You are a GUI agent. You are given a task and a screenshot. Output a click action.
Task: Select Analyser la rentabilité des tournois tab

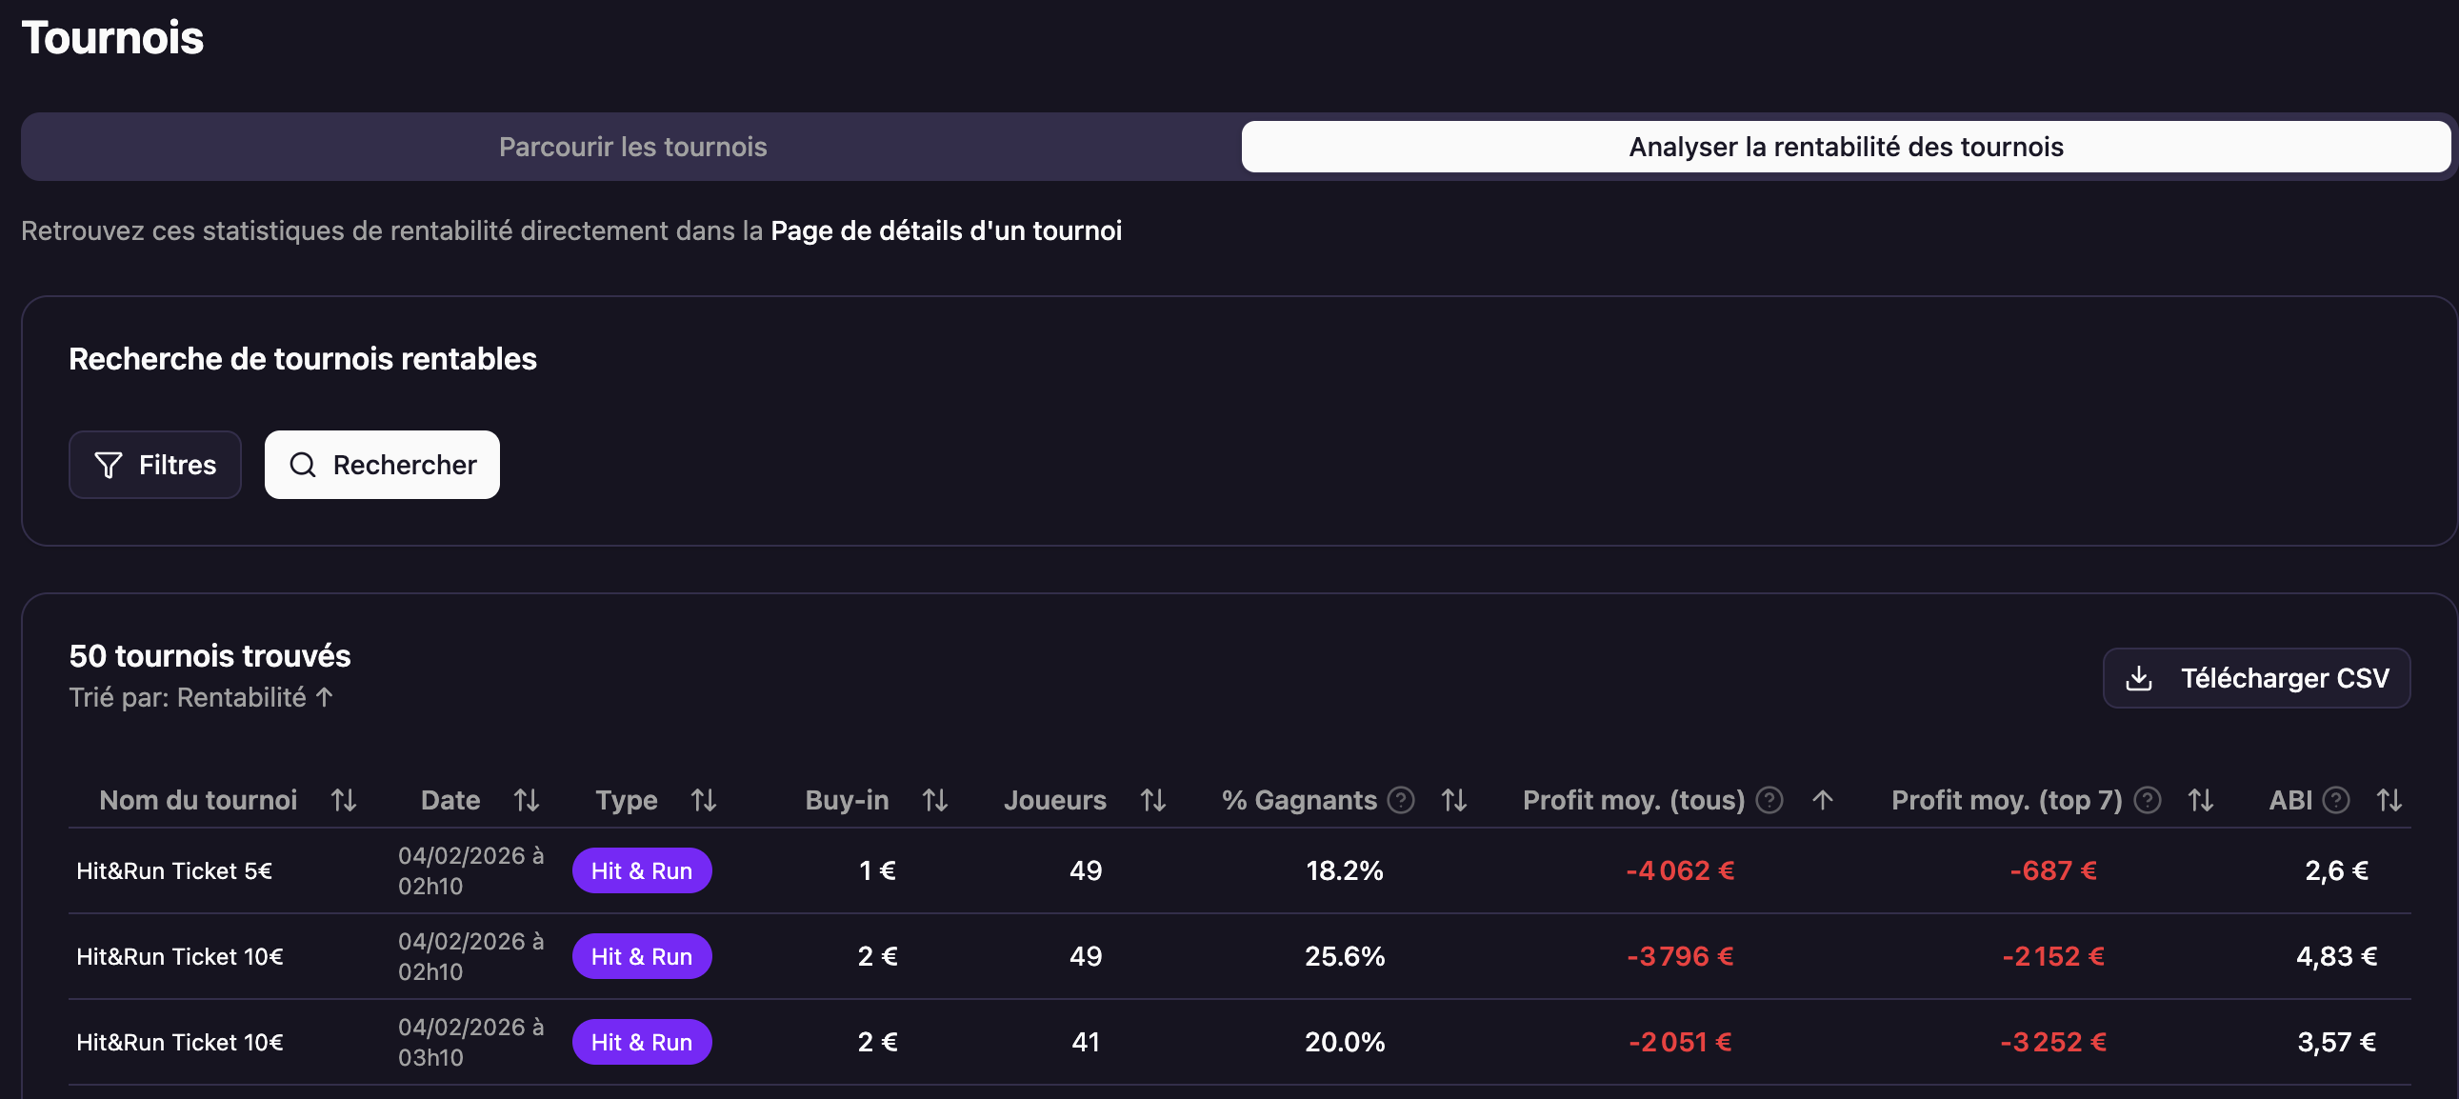coord(1846,146)
